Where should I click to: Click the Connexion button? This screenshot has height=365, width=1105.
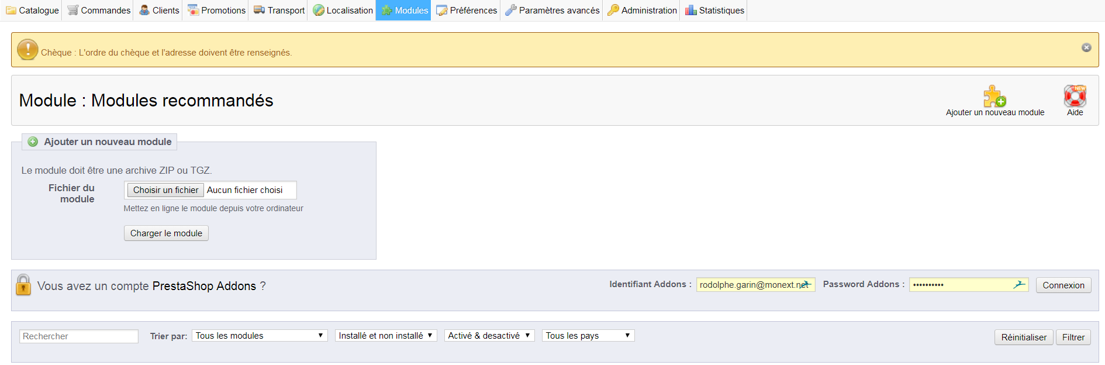(x=1063, y=285)
